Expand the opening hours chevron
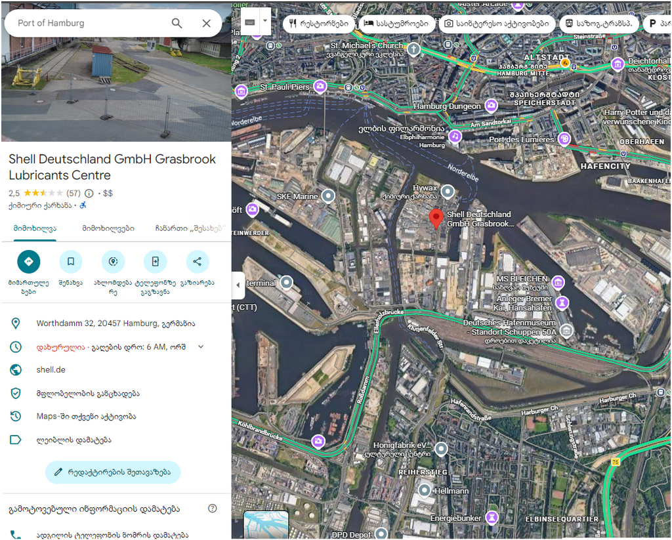The height and width of the screenshot is (540, 672). coord(201,346)
